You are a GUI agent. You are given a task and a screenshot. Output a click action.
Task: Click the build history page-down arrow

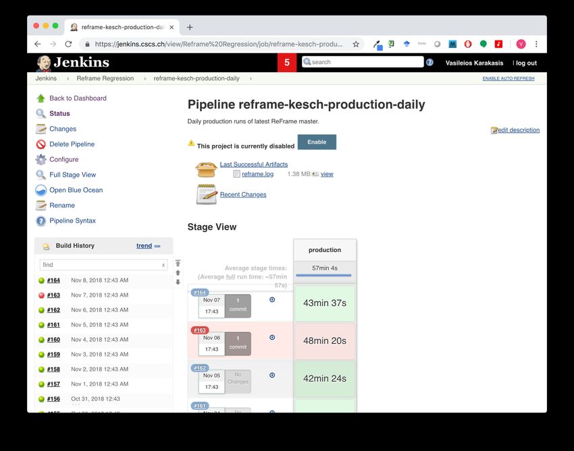pyautogui.click(x=178, y=282)
